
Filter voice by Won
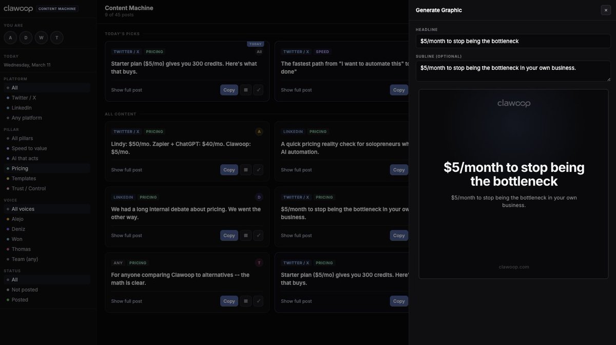click(47, 239)
